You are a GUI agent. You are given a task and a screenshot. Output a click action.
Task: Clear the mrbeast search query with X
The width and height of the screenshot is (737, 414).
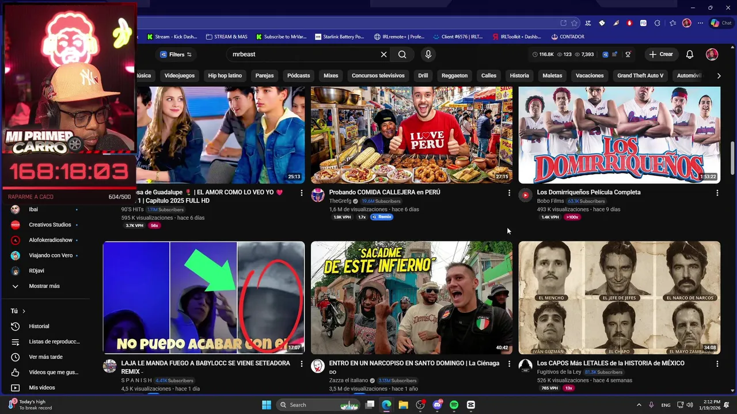(x=383, y=55)
